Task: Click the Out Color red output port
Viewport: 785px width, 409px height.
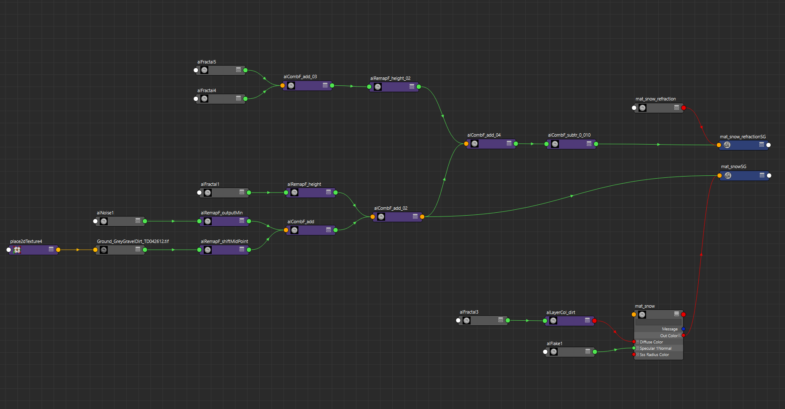Action: click(x=683, y=335)
